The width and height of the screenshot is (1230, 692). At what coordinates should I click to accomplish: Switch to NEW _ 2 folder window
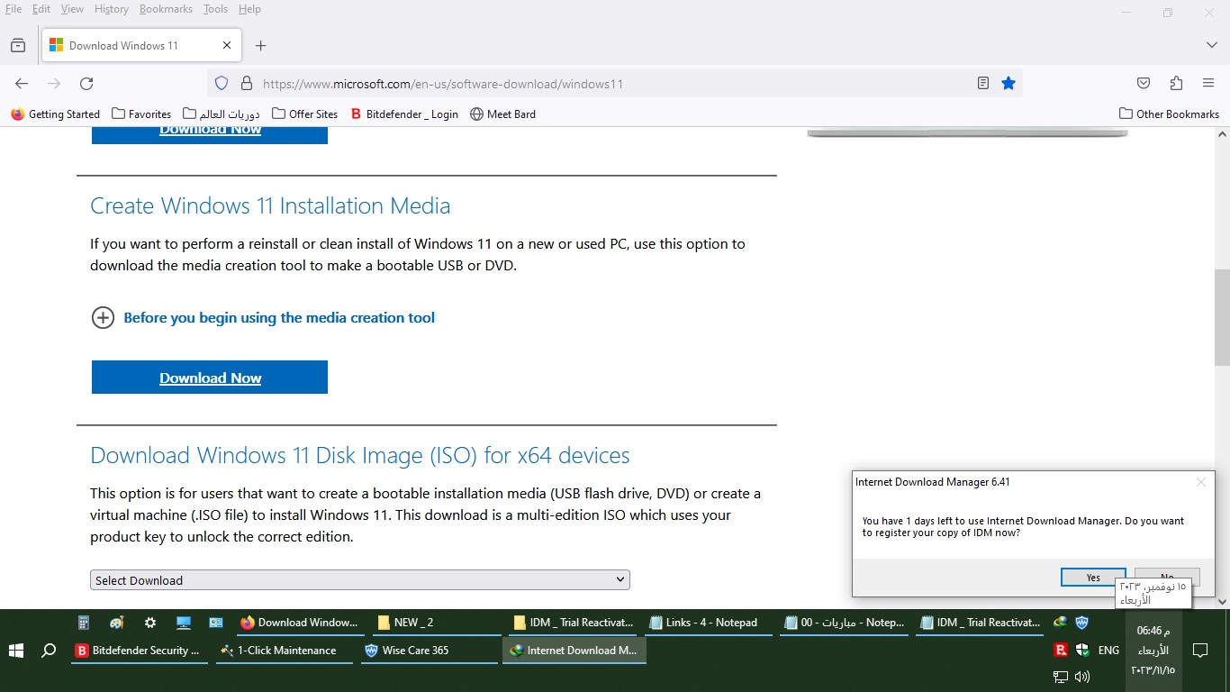(434, 623)
